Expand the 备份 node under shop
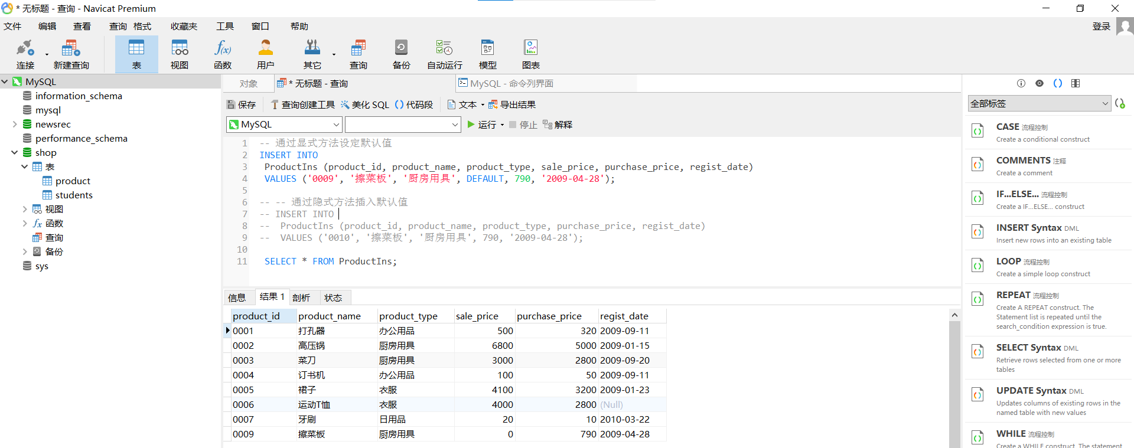1134x448 pixels. tap(25, 251)
